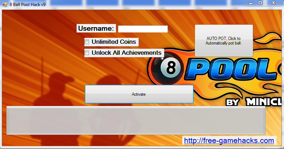Maximize the 8 Ball Pool Hack window
The height and width of the screenshot is (149, 284).
click(260, 3)
